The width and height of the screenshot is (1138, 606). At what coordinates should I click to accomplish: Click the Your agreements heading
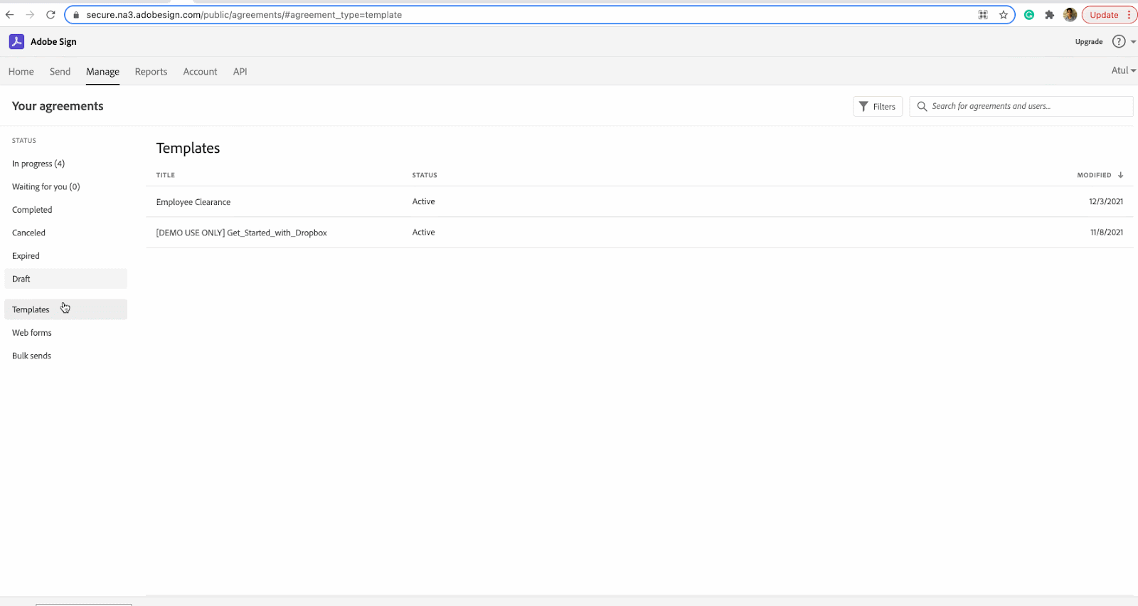point(58,106)
